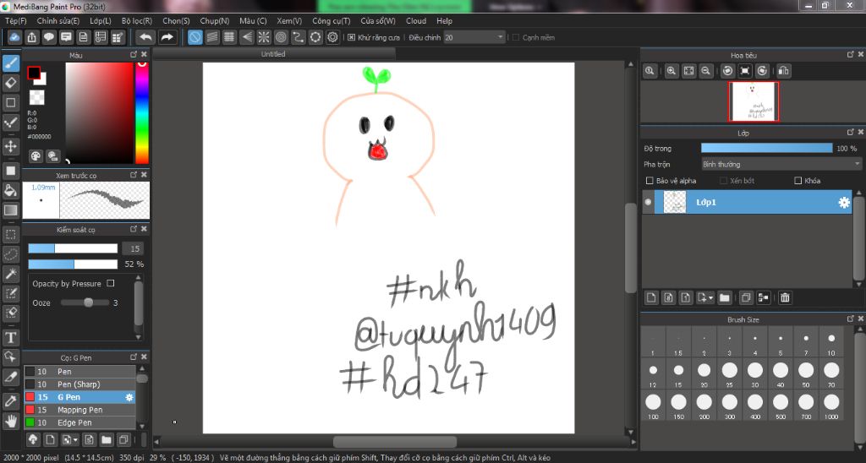
Task: Enable Bảo vệ alpha checkbox
Action: [x=649, y=181]
